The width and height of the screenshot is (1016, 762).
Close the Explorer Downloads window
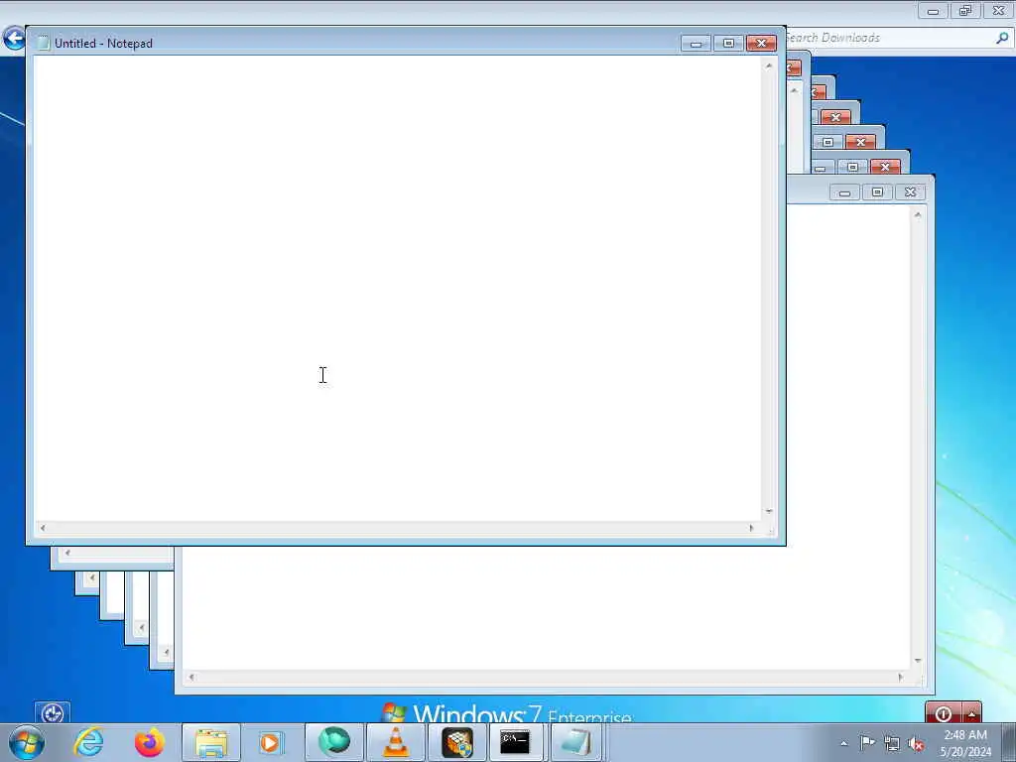tap(998, 10)
